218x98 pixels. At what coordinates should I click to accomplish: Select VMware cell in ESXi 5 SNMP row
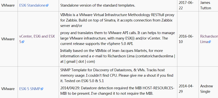(x=8, y=89)
